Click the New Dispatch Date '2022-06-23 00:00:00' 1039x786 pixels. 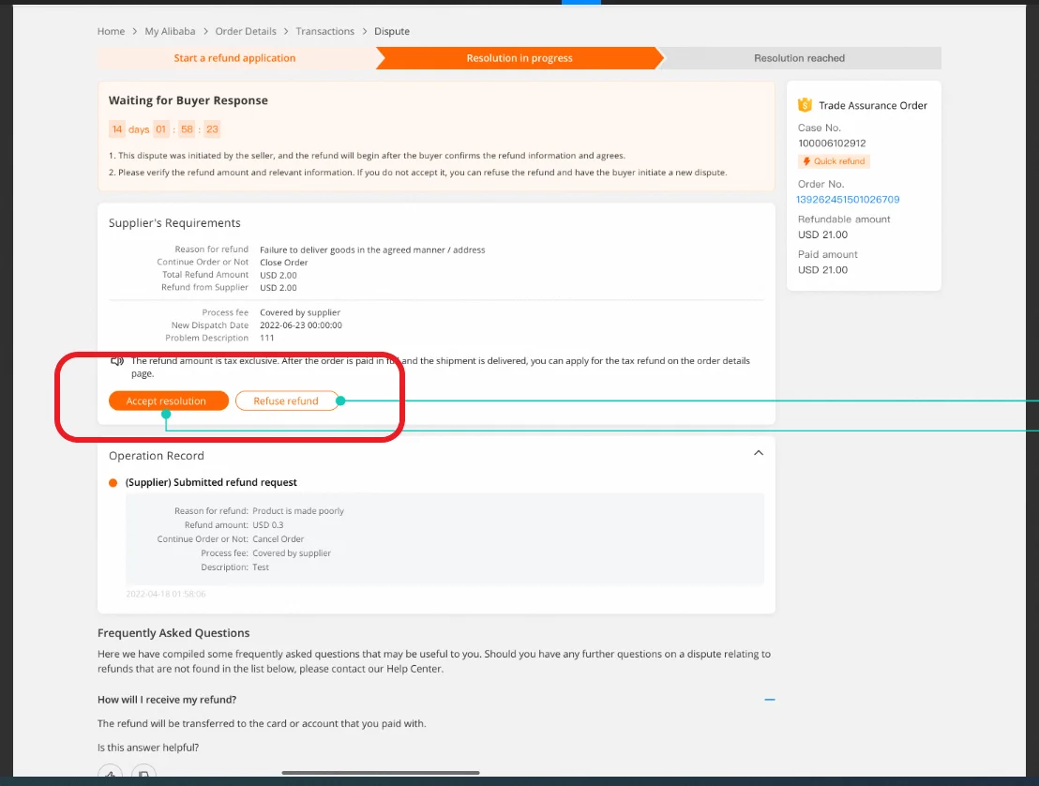(301, 325)
